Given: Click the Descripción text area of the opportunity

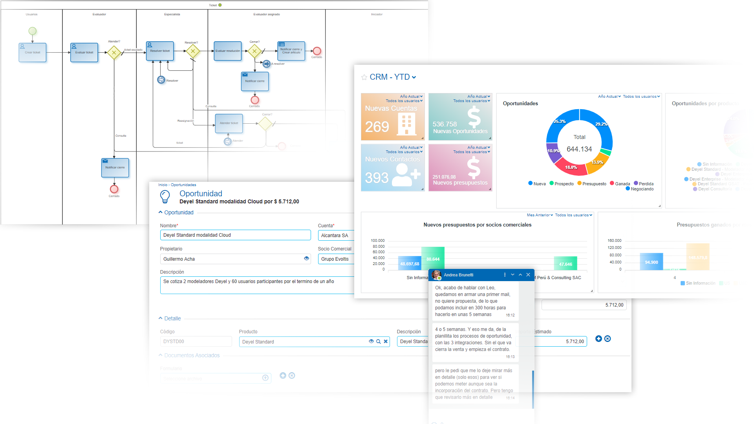Looking at the screenshot, I should 257,285.
